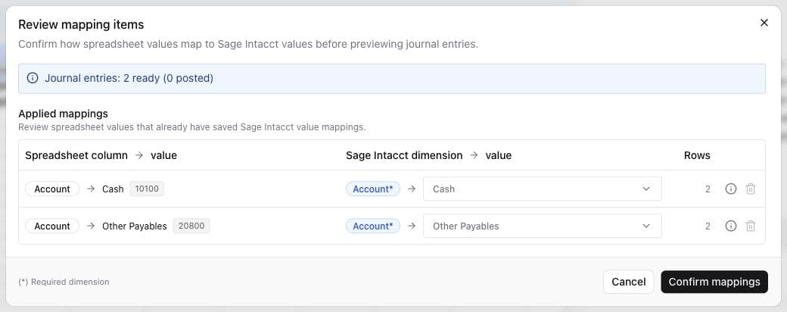787x312 pixels.
Task: Click the Review mapping items title
Action: coord(81,24)
